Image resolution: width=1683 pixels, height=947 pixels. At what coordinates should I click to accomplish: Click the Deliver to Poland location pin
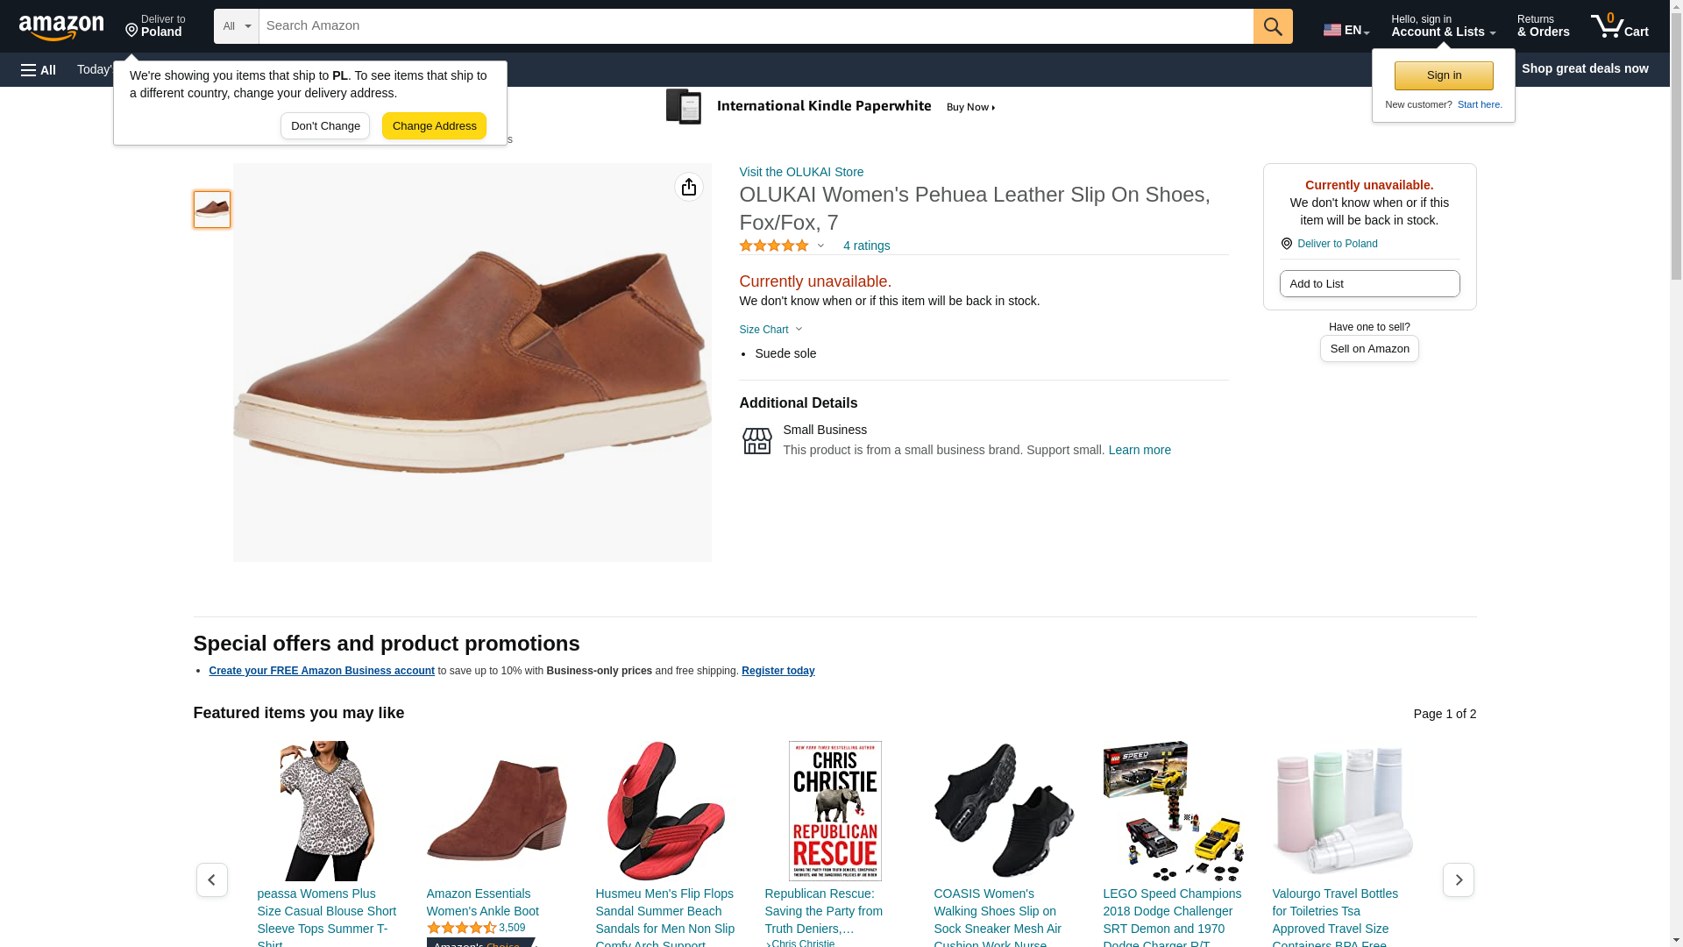tap(1286, 244)
